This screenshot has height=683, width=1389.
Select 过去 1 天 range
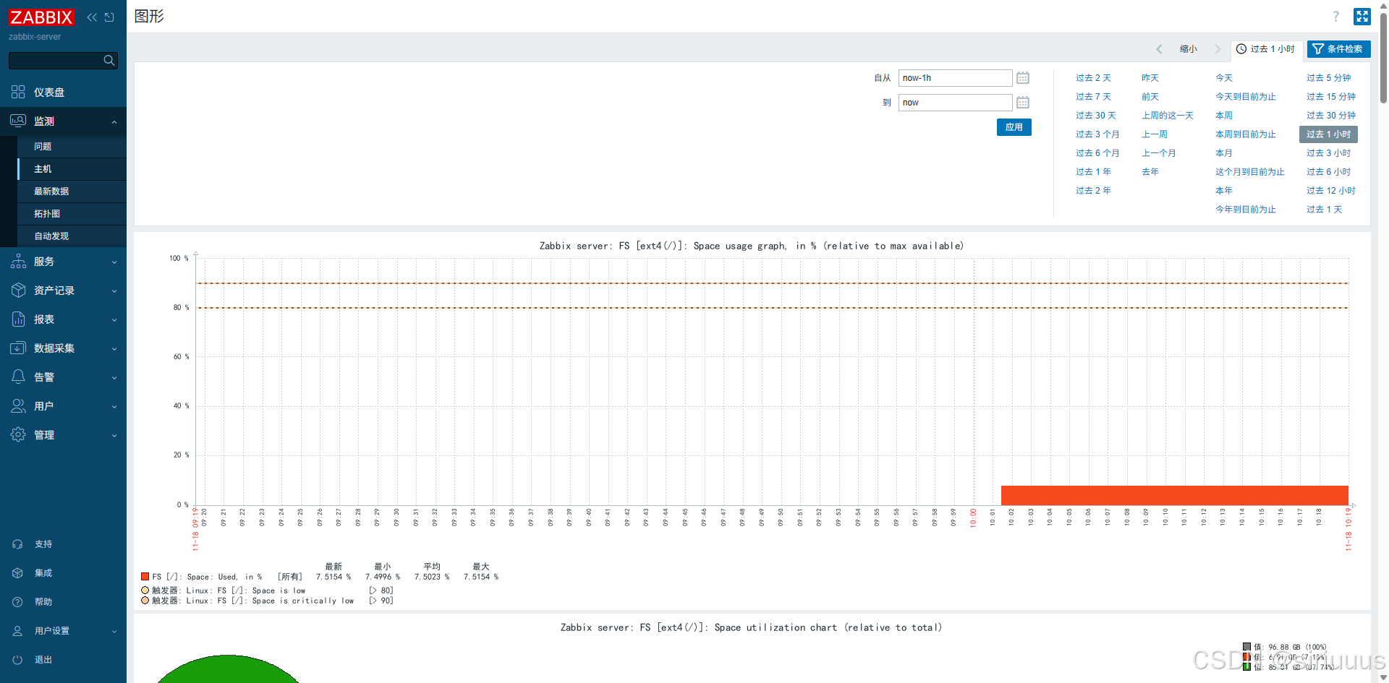(x=1324, y=210)
